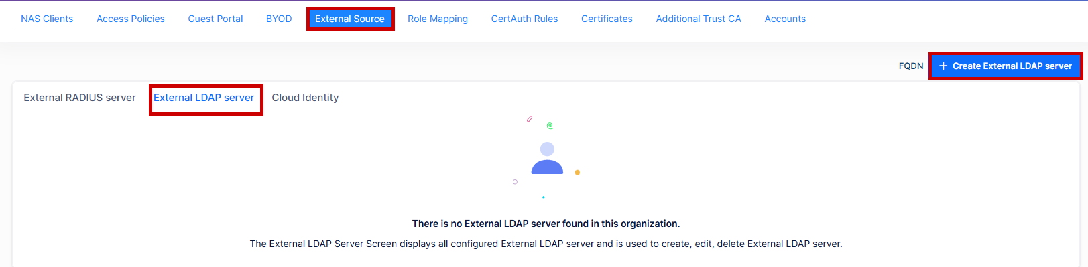This screenshot has height=267, width=1088.
Task: Switch to Certificates tab
Action: point(607,19)
